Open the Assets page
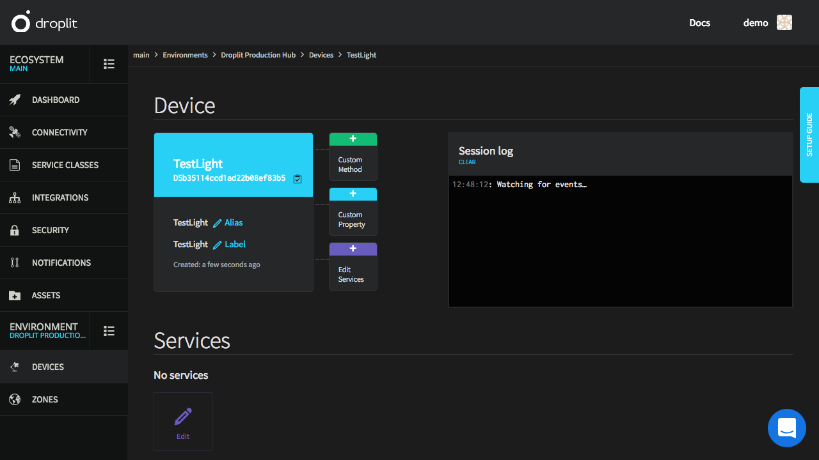Image resolution: width=819 pixels, height=460 pixels. (x=64, y=295)
